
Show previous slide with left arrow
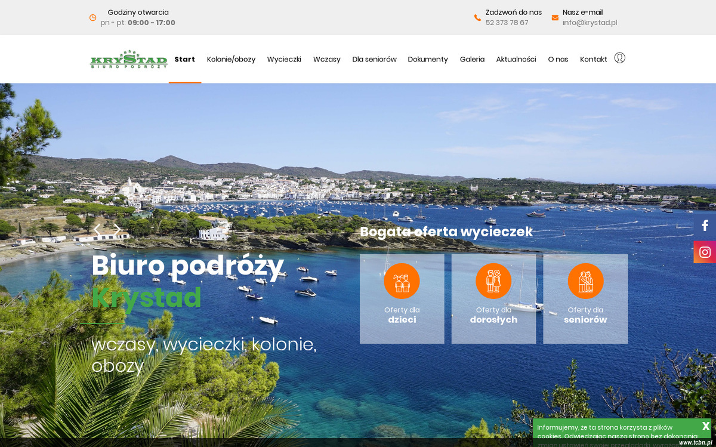pyautogui.click(x=97, y=229)
